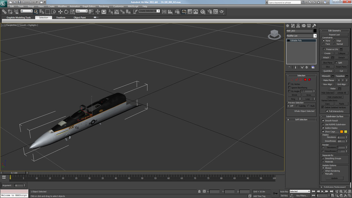The width and height of the screenshot is (352, 198).
Task: Click the orange Show Cage color swatch
Action: click(x=341, y=131)
